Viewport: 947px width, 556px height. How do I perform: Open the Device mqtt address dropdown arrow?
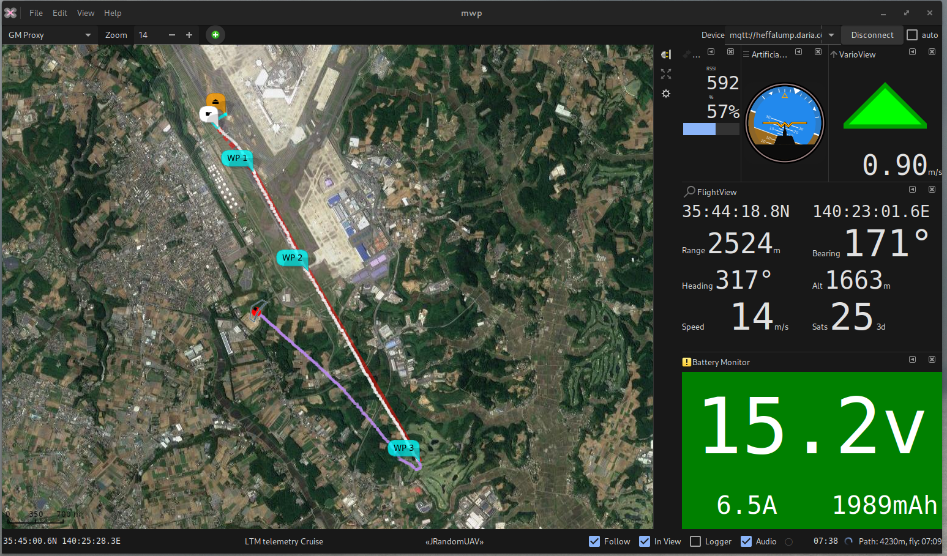pyautogui.click(x=831, y=35)
